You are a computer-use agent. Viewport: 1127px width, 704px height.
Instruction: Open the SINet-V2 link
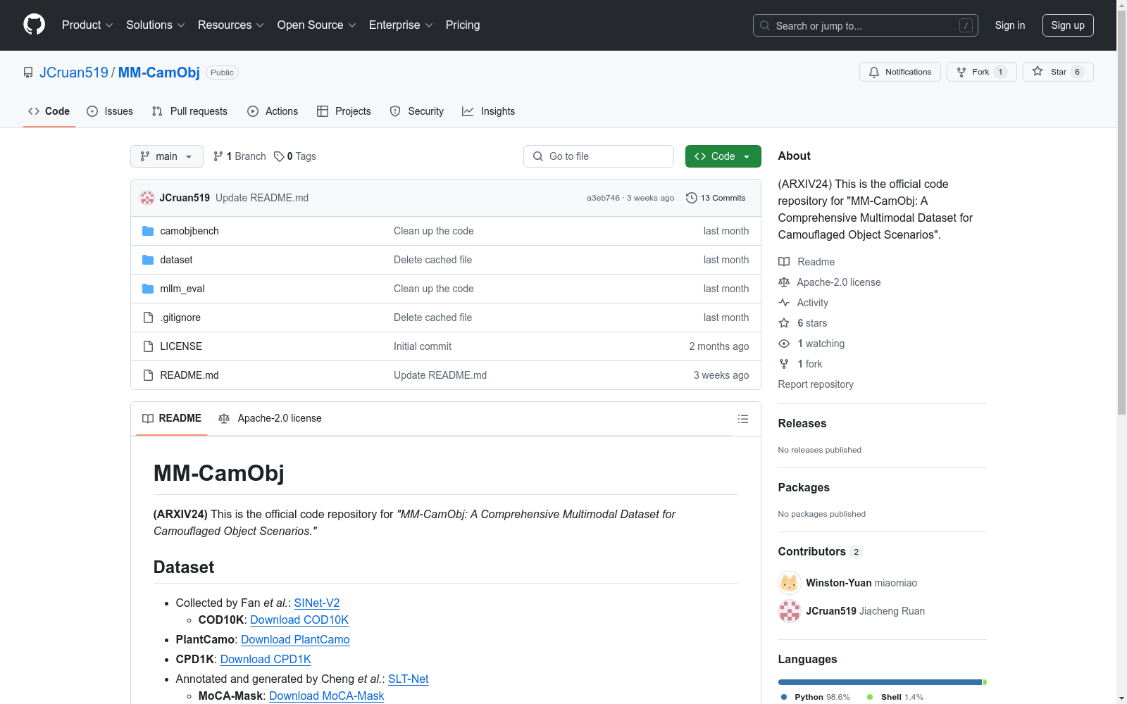pos(317,603)
